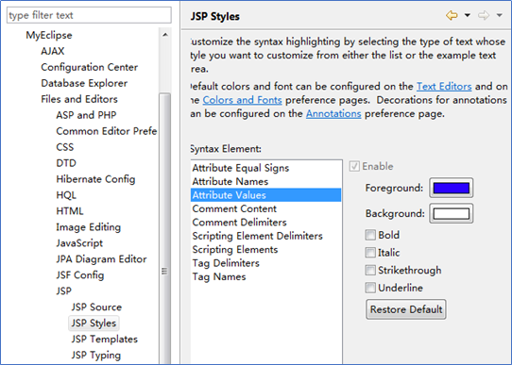The width and height of the screenshot is (512, 365).
Task: Open Configuration Center preferences
Action: (89, 67)
